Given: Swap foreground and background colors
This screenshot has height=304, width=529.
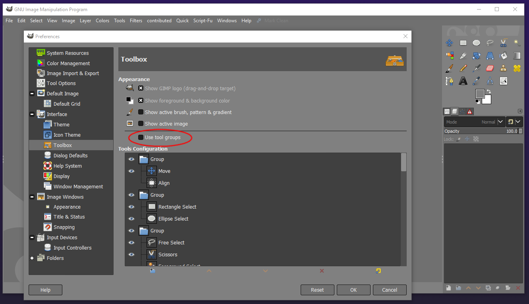Looking at the screenshot, I should [x=489, y=92].
